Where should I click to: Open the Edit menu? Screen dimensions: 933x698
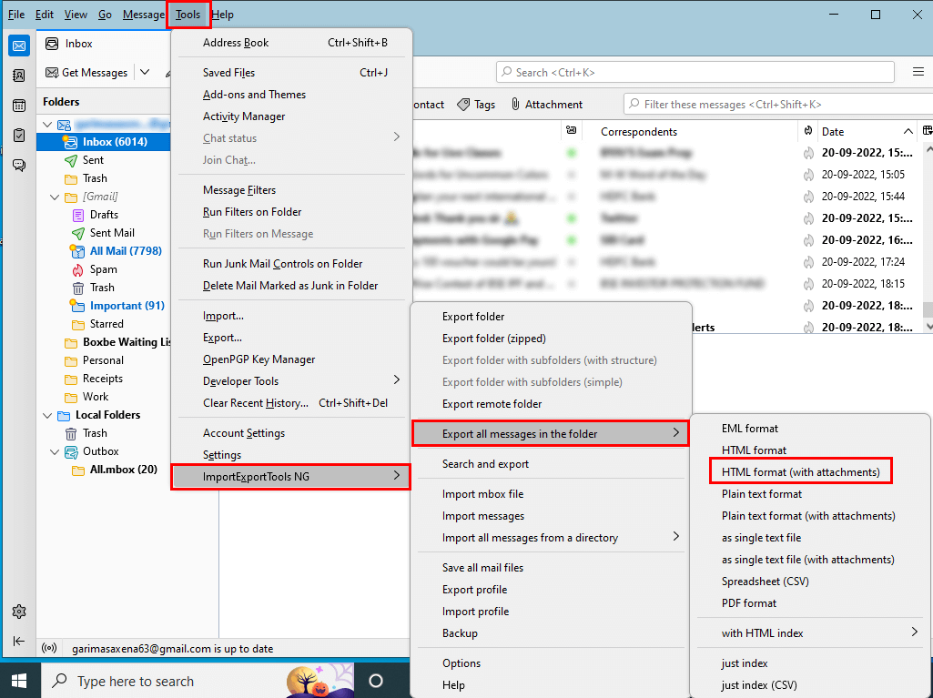44,15
